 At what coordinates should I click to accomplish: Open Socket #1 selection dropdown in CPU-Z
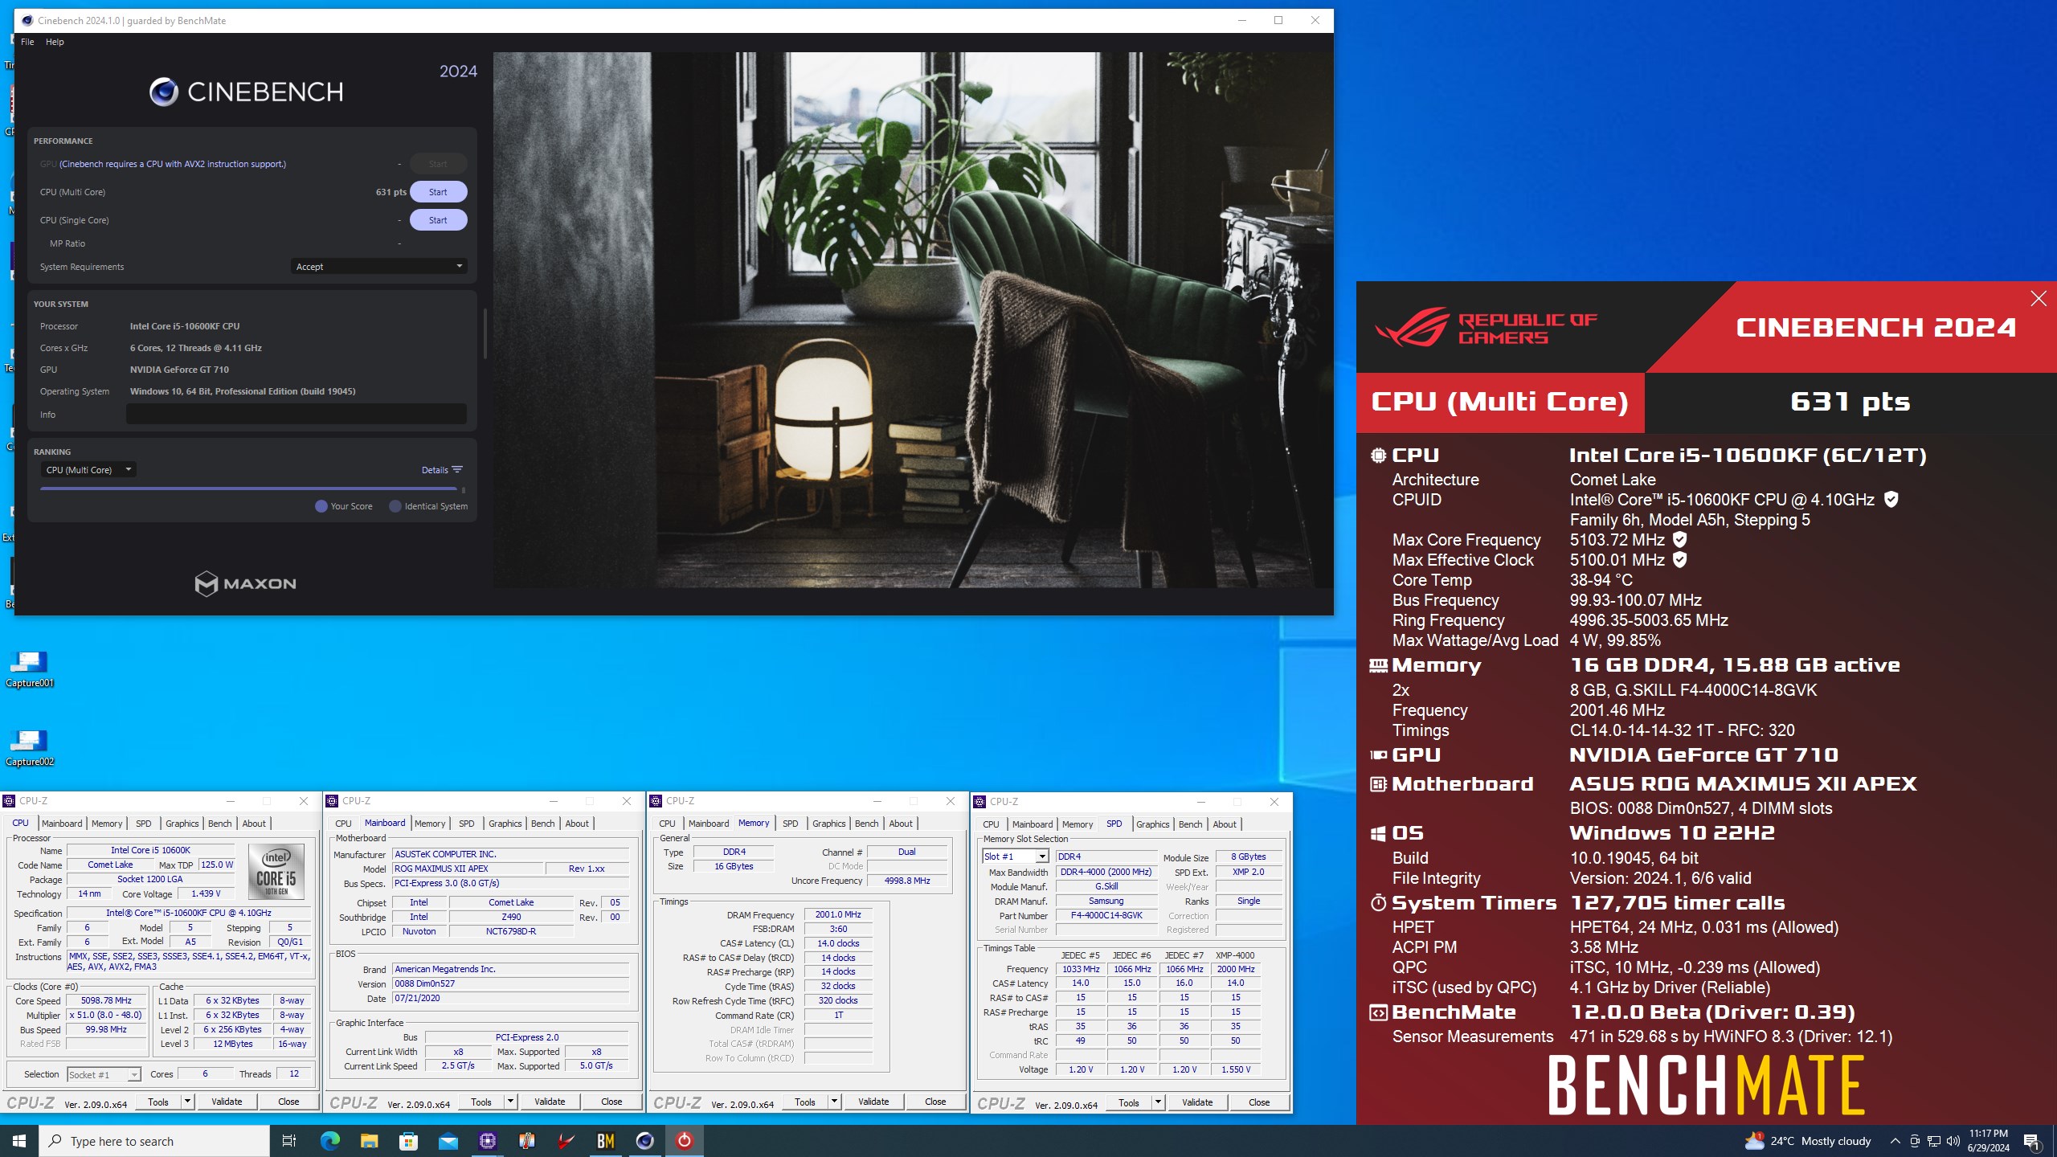104,1074
